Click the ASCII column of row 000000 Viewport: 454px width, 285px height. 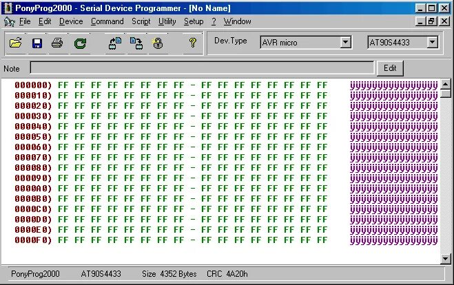coord(394,85)
